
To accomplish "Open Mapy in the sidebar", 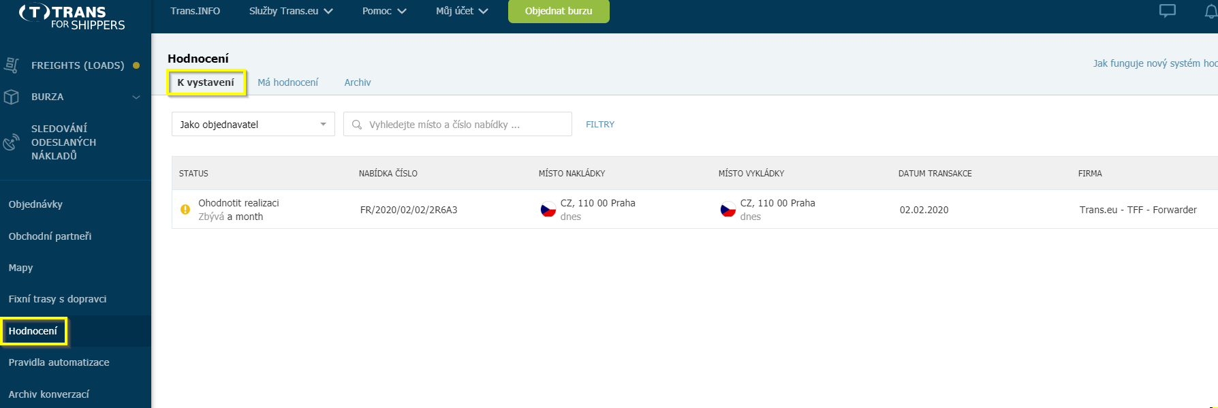I will (x=20, y=268).
